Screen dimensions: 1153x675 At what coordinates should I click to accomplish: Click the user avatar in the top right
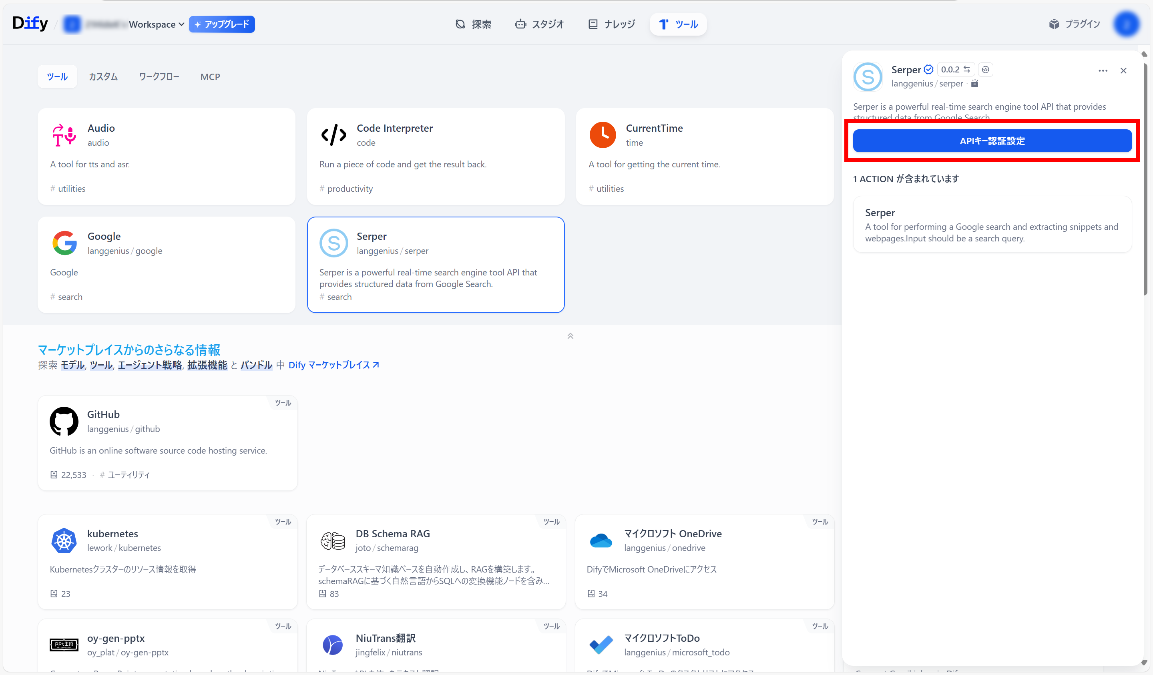1126,24
